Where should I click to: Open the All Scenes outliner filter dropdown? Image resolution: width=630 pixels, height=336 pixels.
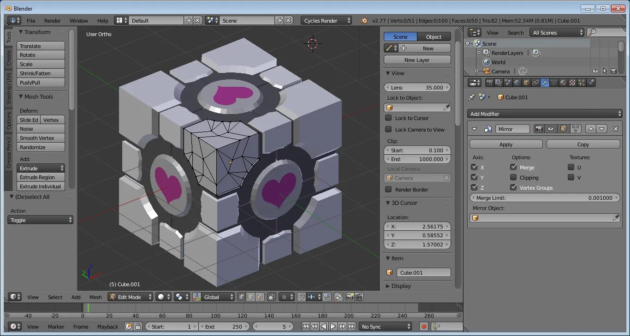557,32
